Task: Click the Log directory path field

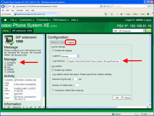Action: tap(92, 61)
